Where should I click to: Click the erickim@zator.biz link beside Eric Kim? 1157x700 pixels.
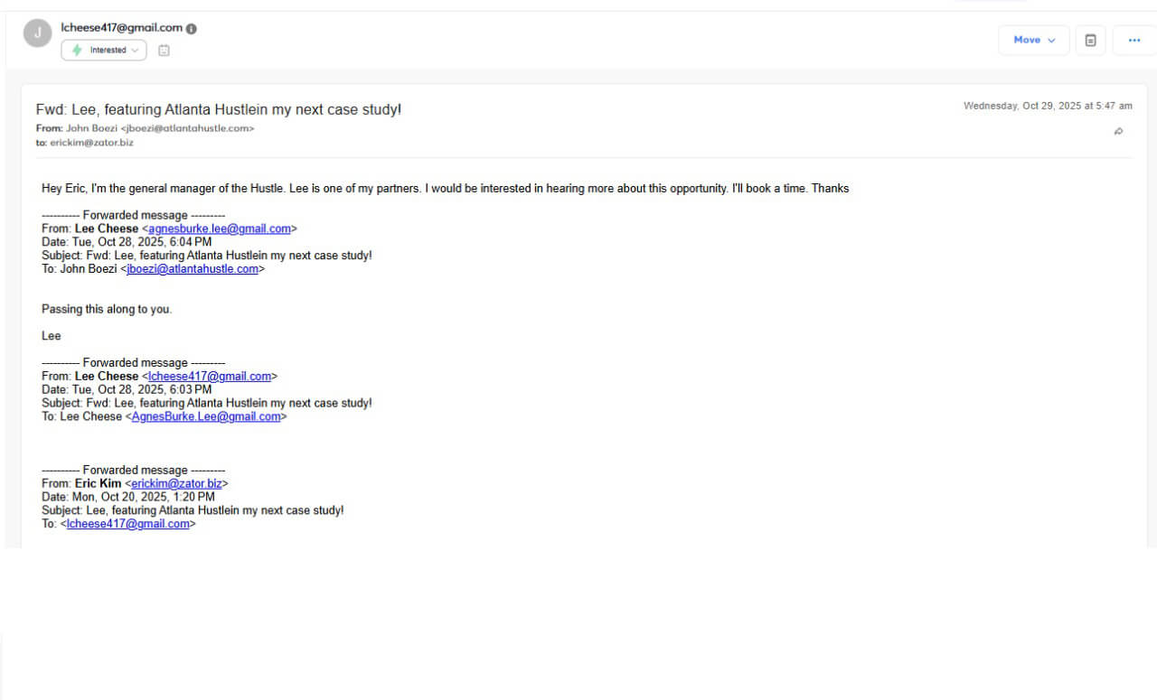click(176, 483)
